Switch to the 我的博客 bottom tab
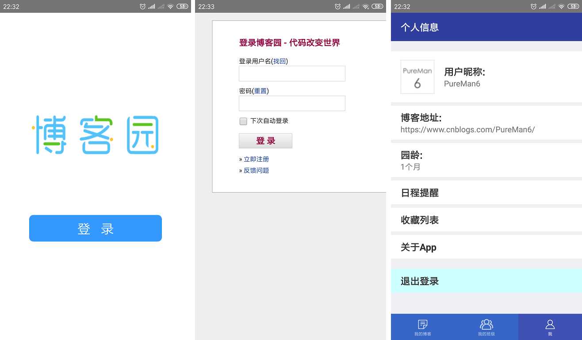Viewport: 582px width, 340px height. tap(423, 327)
